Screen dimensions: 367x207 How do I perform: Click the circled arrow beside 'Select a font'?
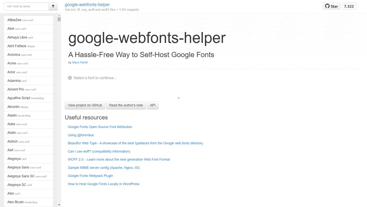tap(70, 78)
